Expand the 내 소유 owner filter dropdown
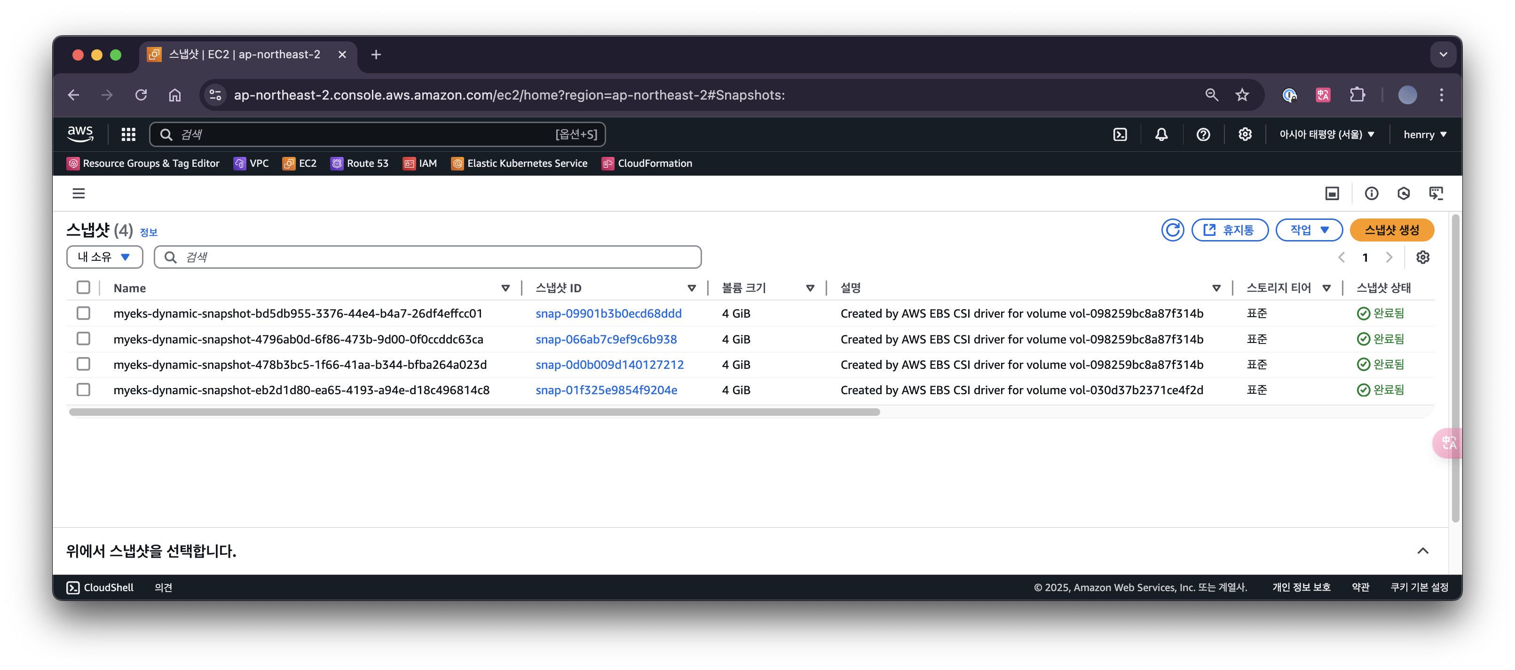 coord(105,257)
